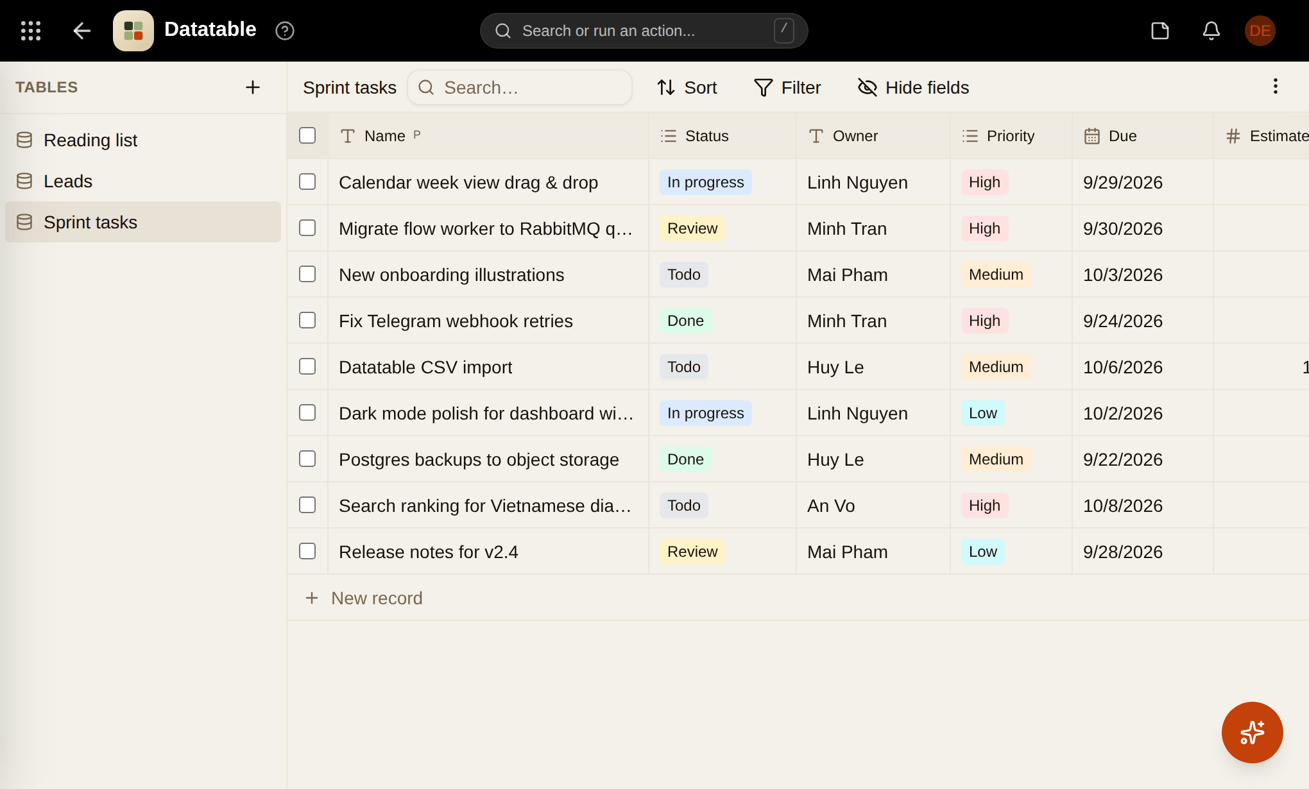Click the Leads database icon
This screenshot has width=1309, height=789.
point(24,181)
